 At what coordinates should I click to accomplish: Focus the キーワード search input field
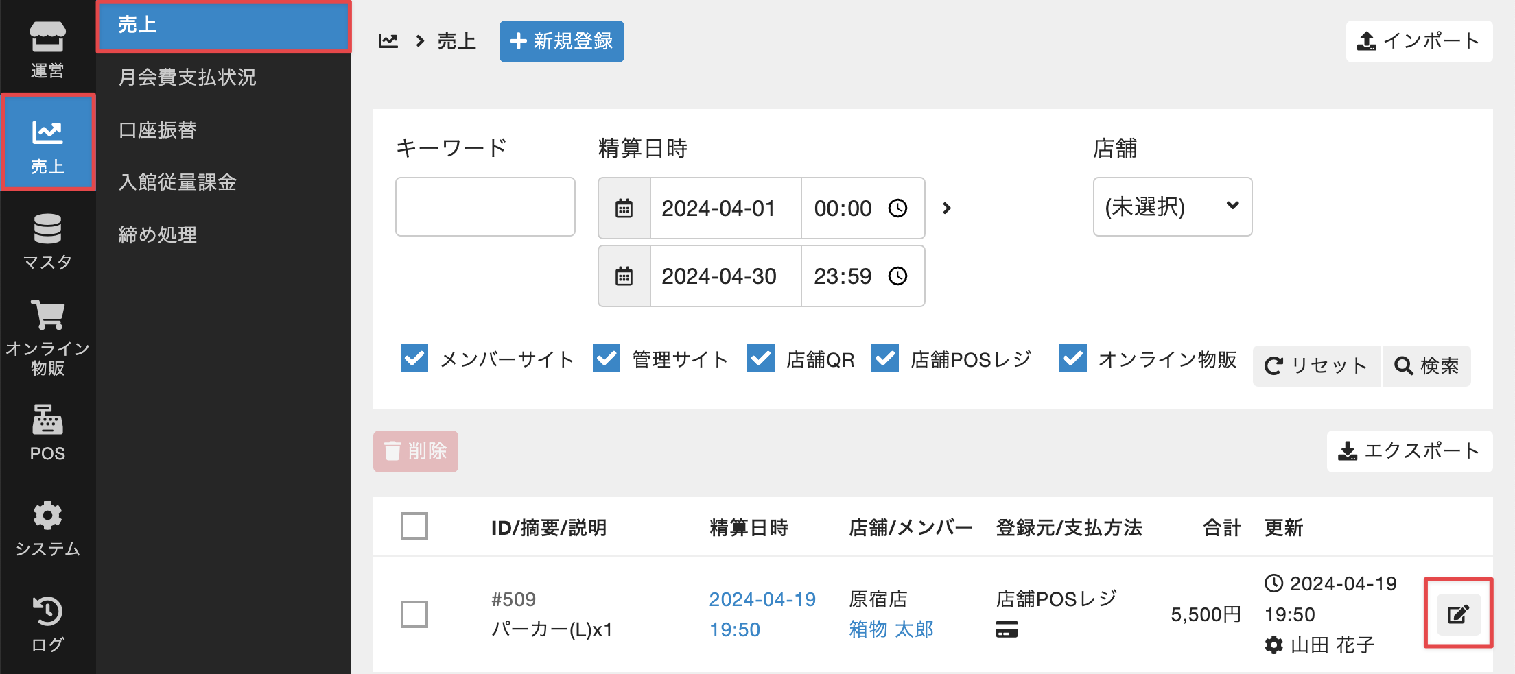pyautogui.click(x=485, y=207)
